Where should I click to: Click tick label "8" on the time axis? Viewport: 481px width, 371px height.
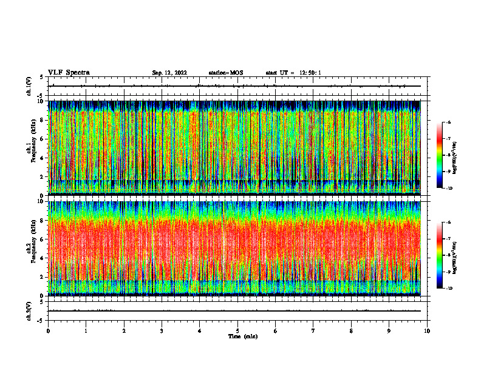tap(351, 331)
